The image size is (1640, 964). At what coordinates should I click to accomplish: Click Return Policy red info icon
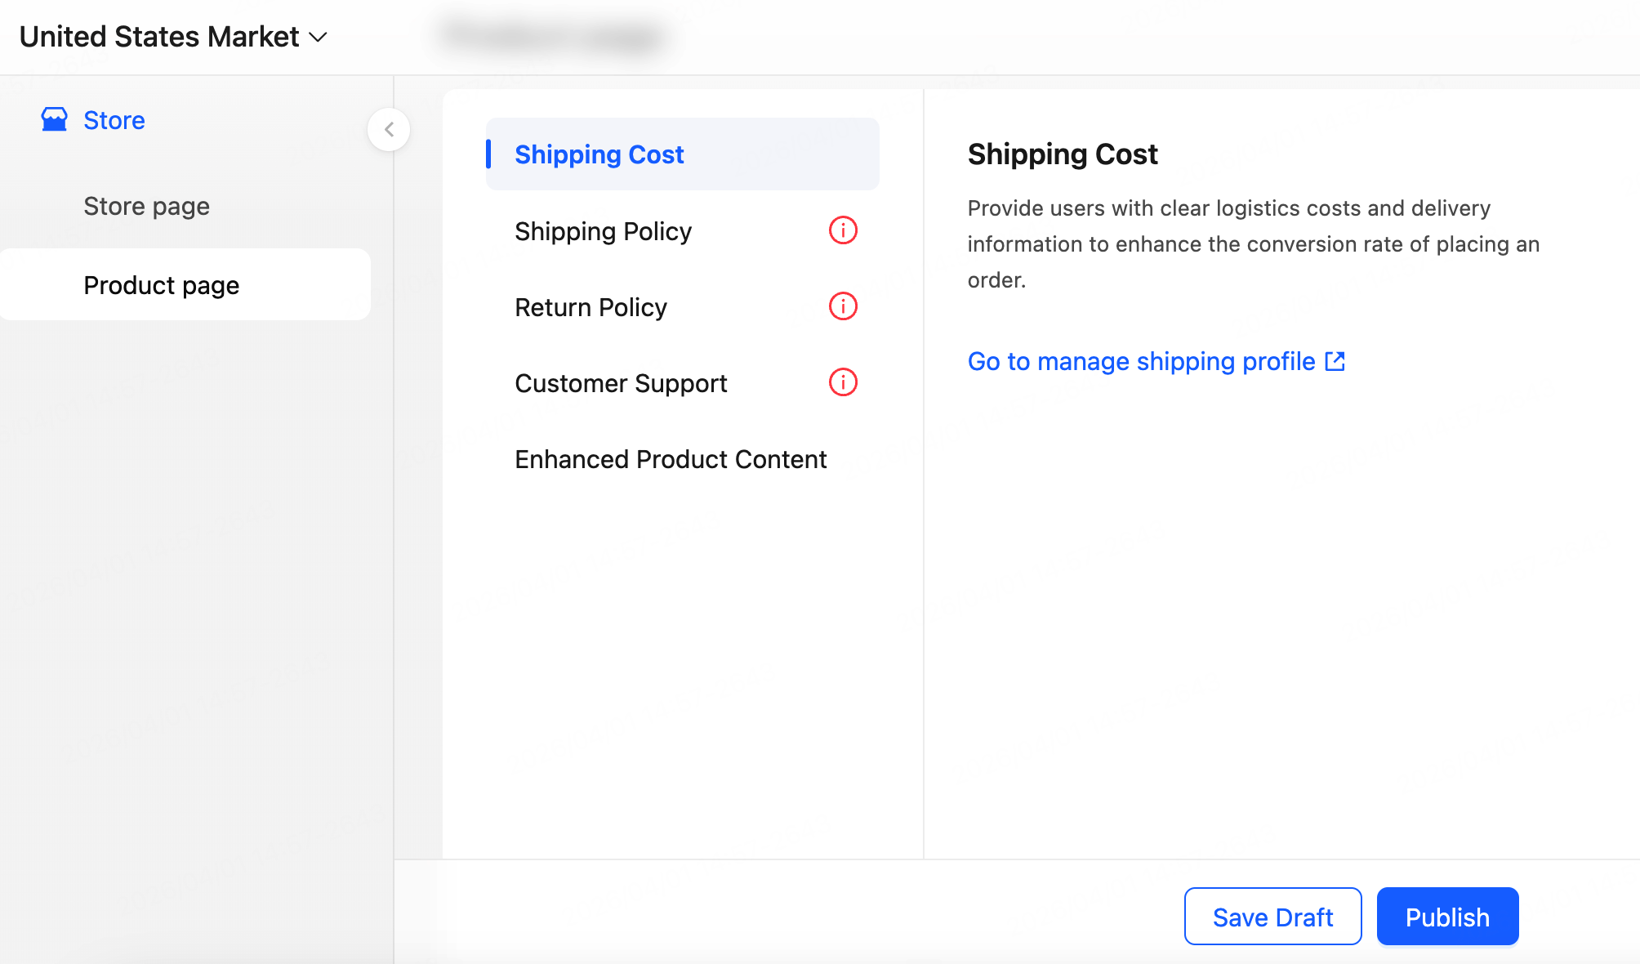(843, 306)
